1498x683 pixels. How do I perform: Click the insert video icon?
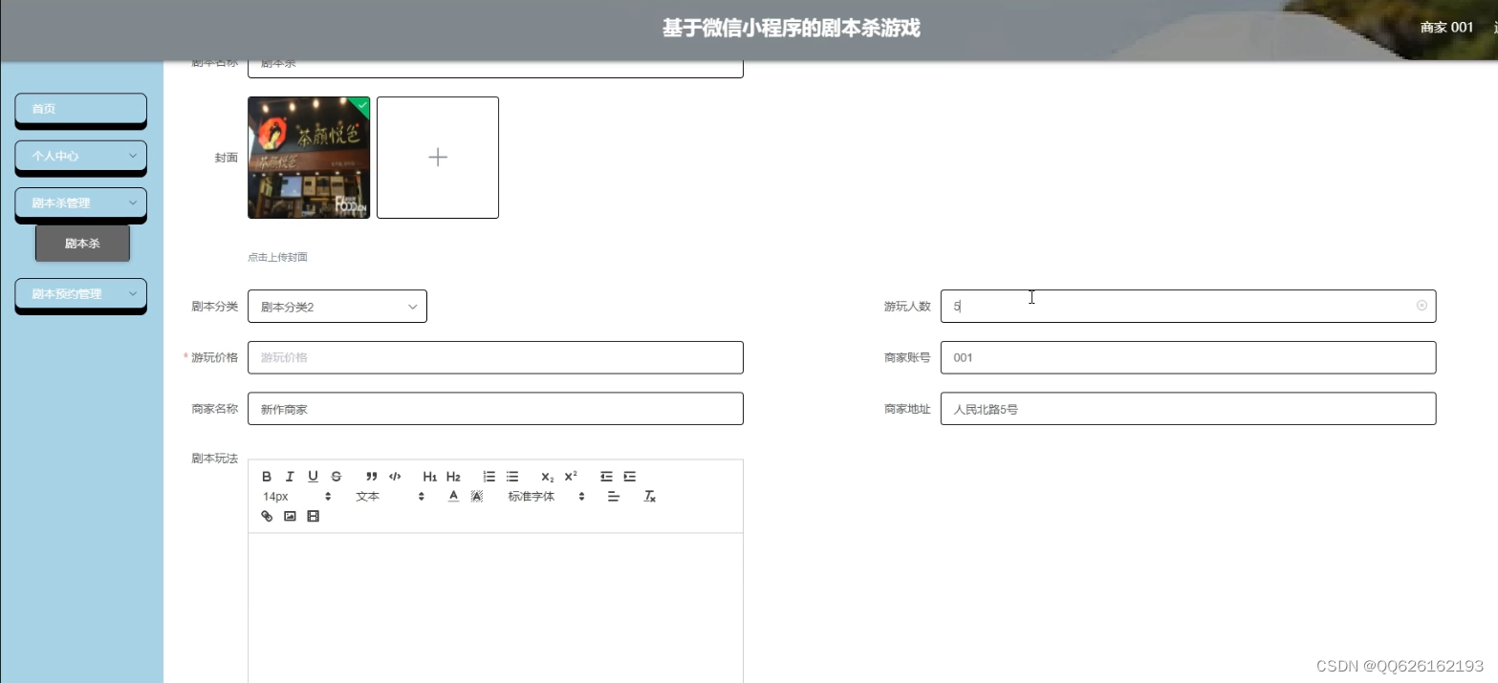pos(313,516)
